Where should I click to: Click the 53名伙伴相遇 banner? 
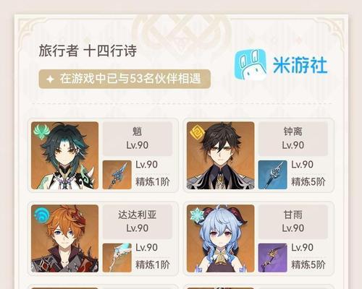coord(125,79)
